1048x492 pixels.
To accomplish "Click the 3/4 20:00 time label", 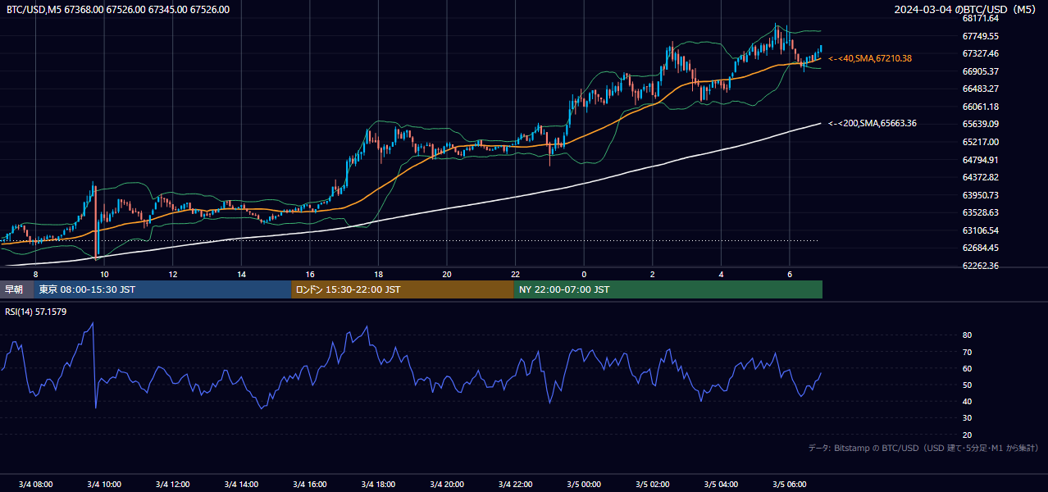I will [447, 485].
